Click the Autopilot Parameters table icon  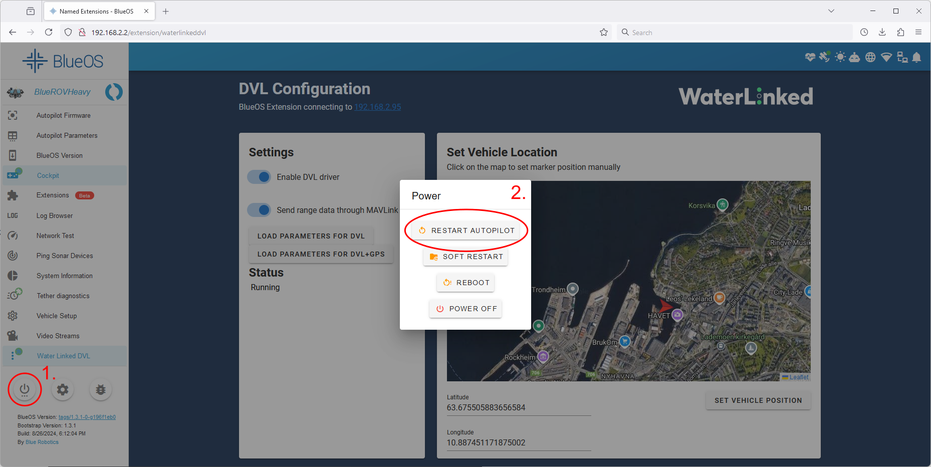[13, 135]
